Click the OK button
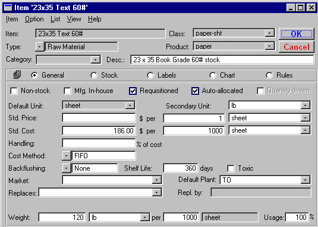This screenshot has width=318, height=227. tap(297, 34)
